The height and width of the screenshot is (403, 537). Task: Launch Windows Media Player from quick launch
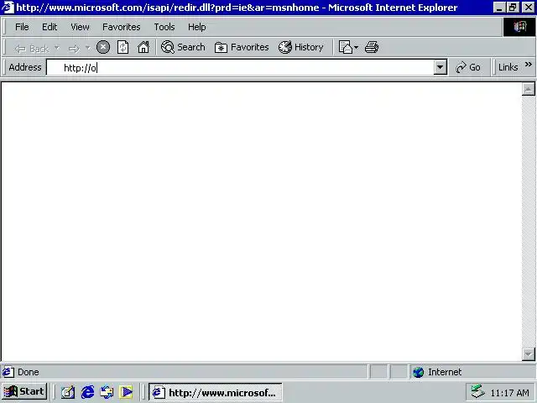(x=126, y=392)
